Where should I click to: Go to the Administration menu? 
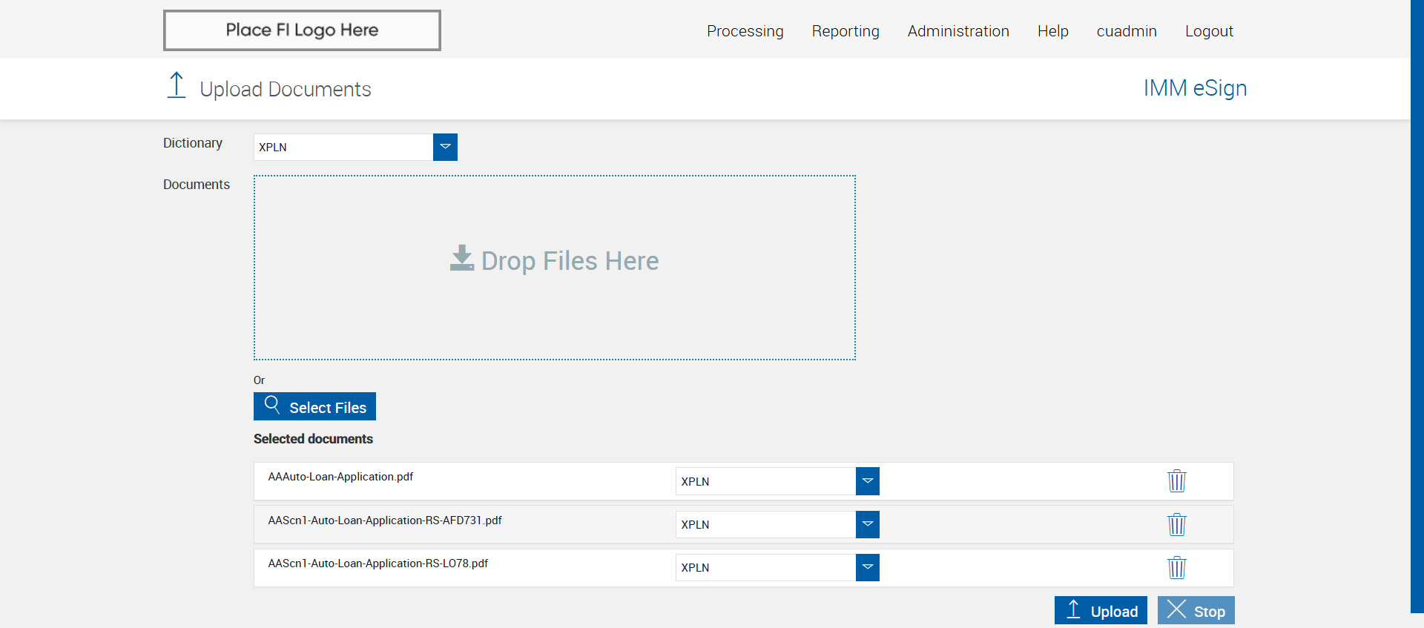tap(958, 31)
